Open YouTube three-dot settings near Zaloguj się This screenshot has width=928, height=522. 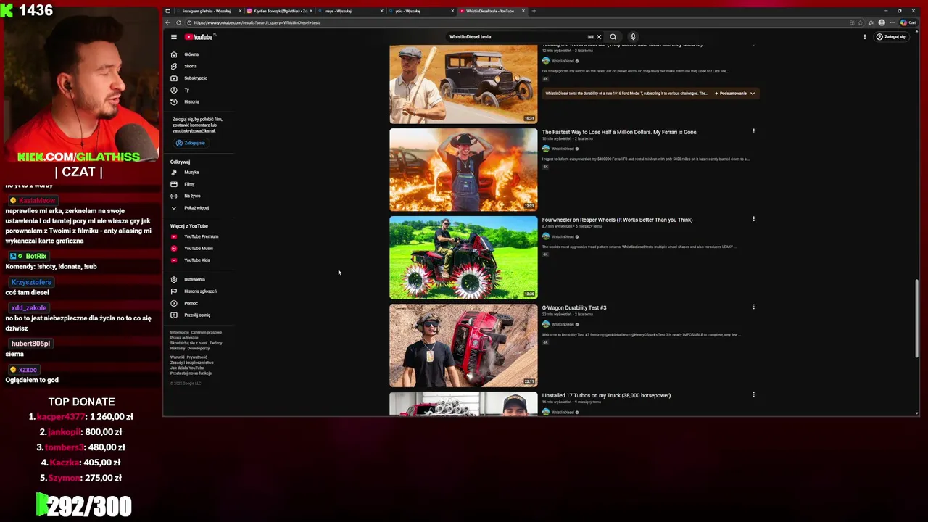[x=864, y=37]
